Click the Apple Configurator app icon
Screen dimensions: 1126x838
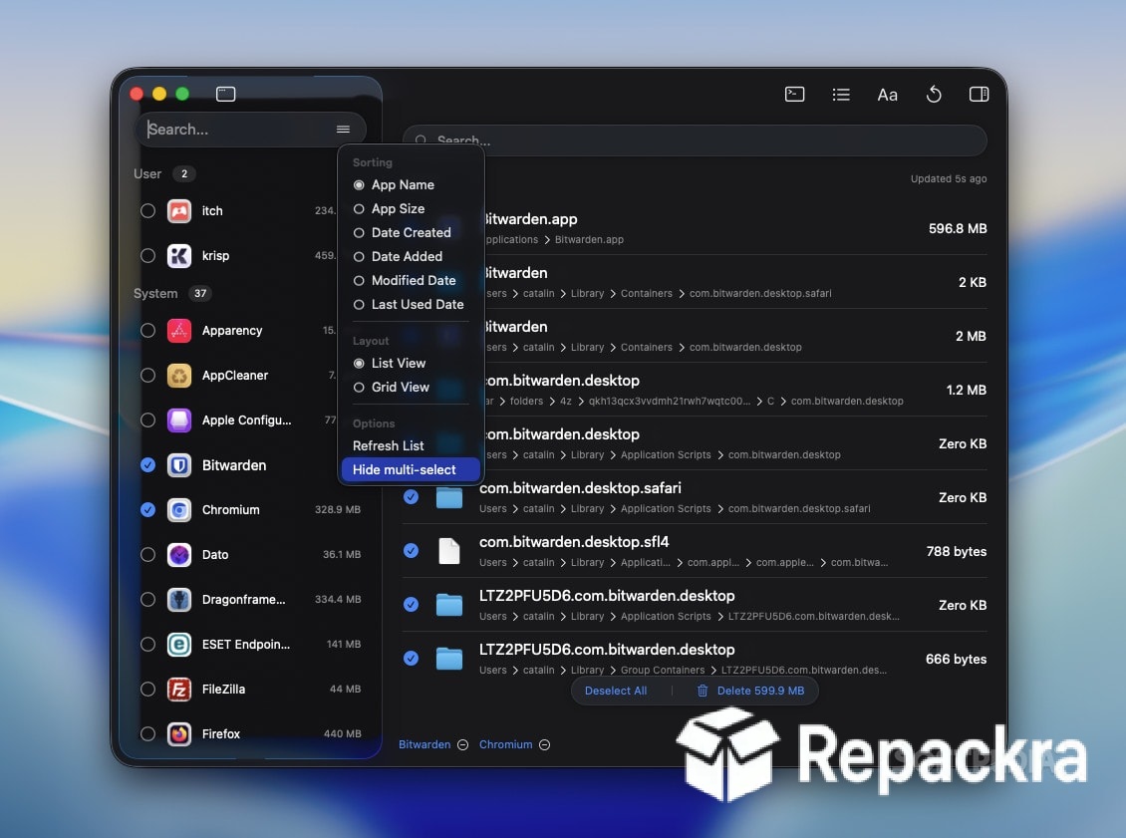coord(179,420)
